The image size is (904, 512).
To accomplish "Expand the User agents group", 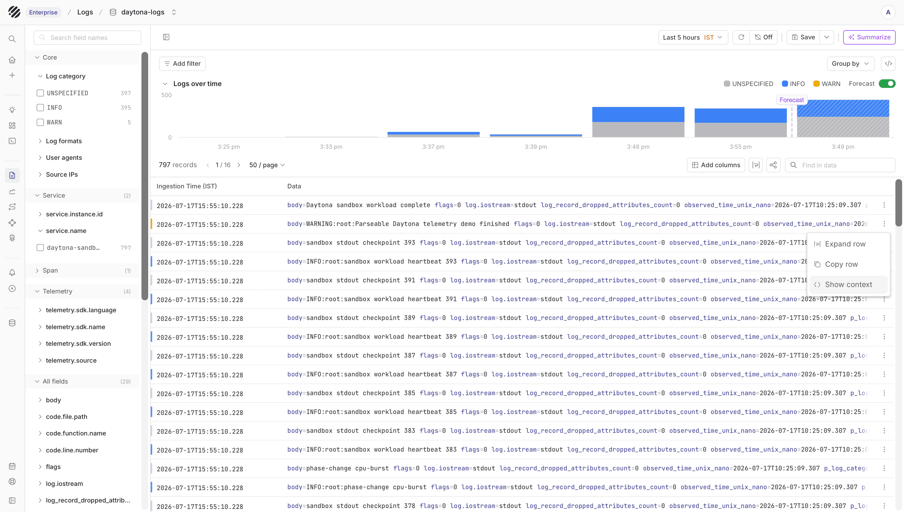I will (41, 158).
